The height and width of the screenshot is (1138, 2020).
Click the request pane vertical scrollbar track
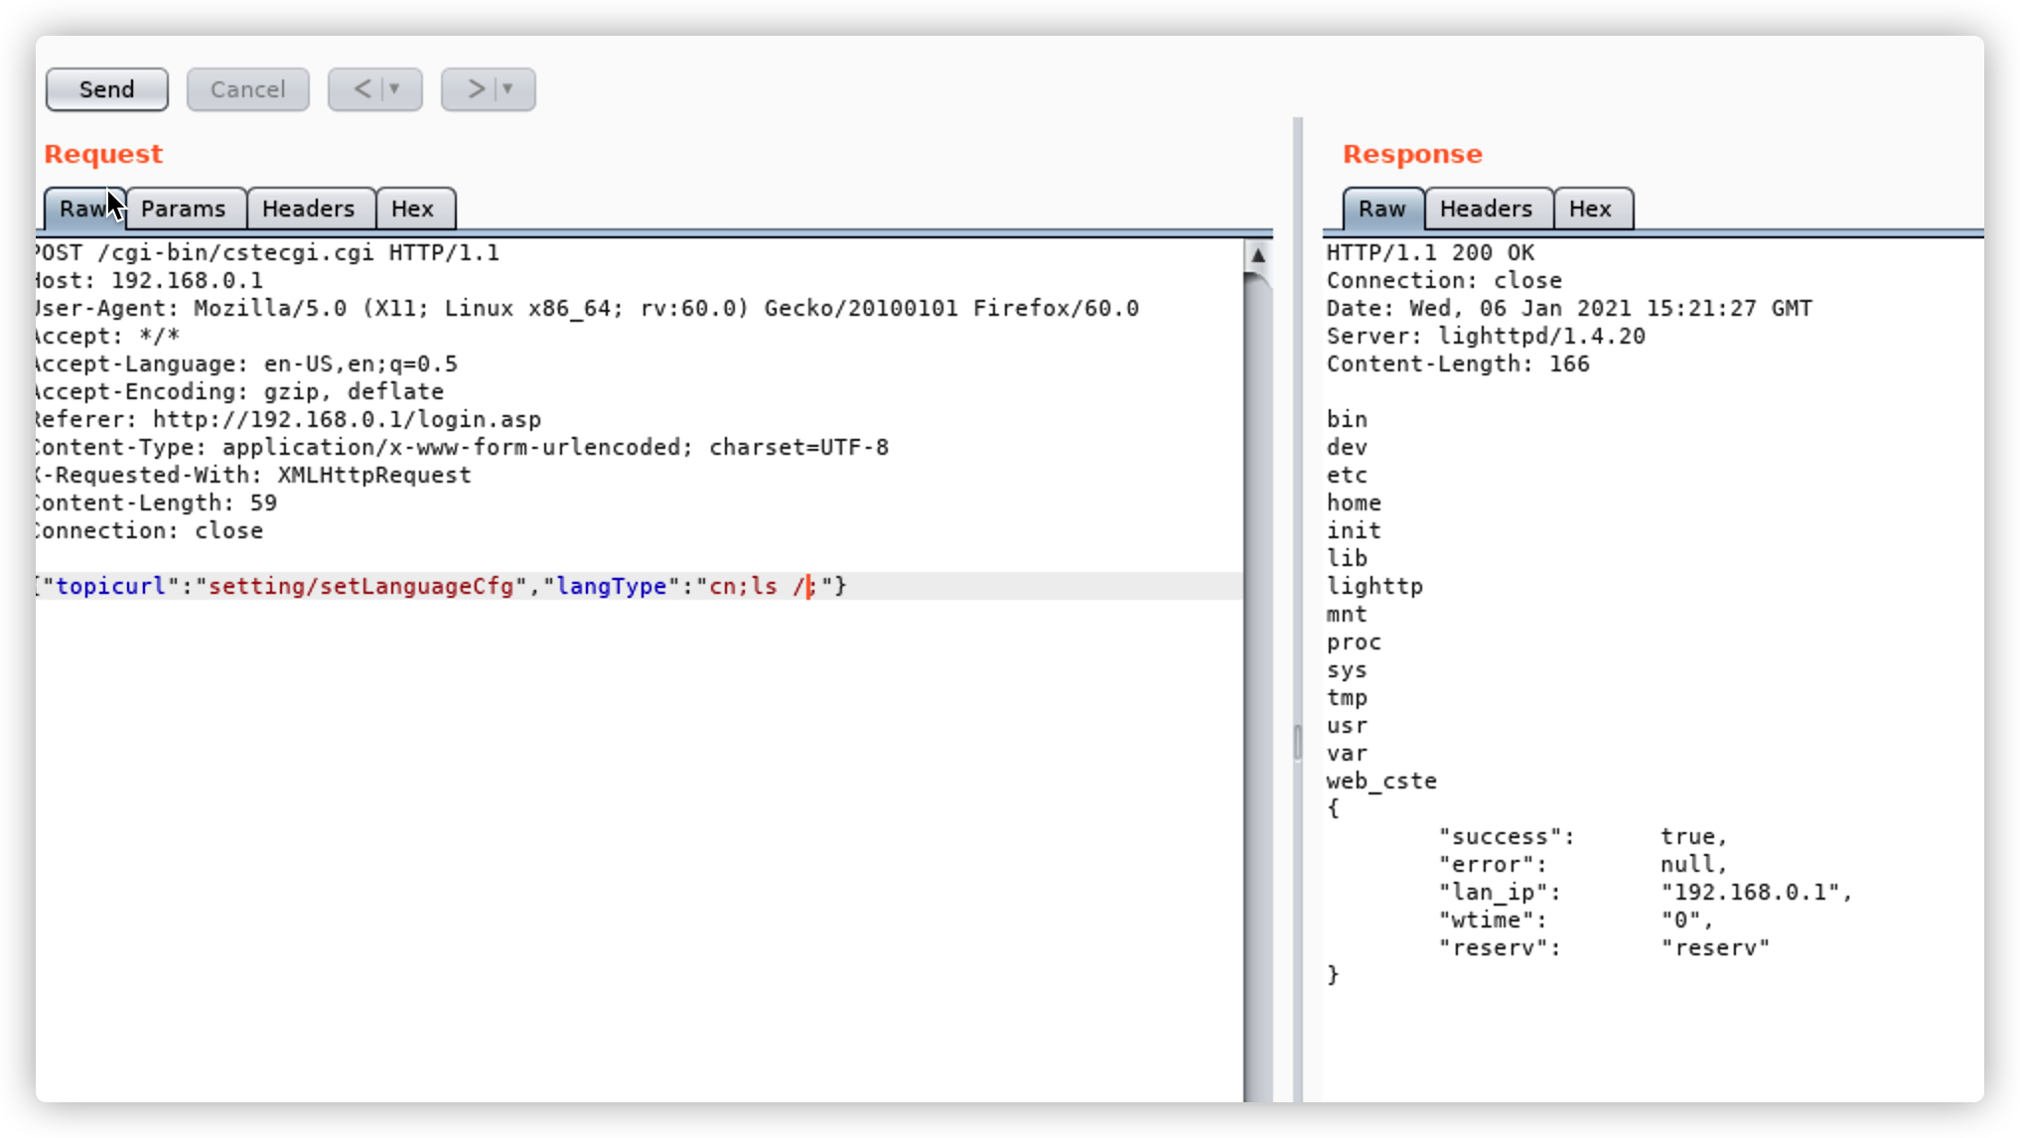pyautogui.click(x=1258, y=695)
